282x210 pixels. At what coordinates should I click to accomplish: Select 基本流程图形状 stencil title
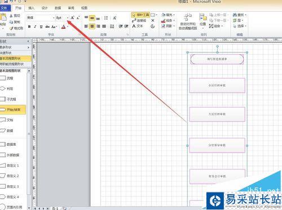[15, 59]
